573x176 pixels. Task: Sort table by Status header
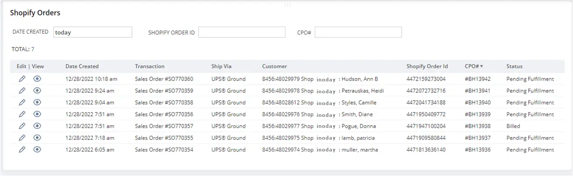coord(514,67)
